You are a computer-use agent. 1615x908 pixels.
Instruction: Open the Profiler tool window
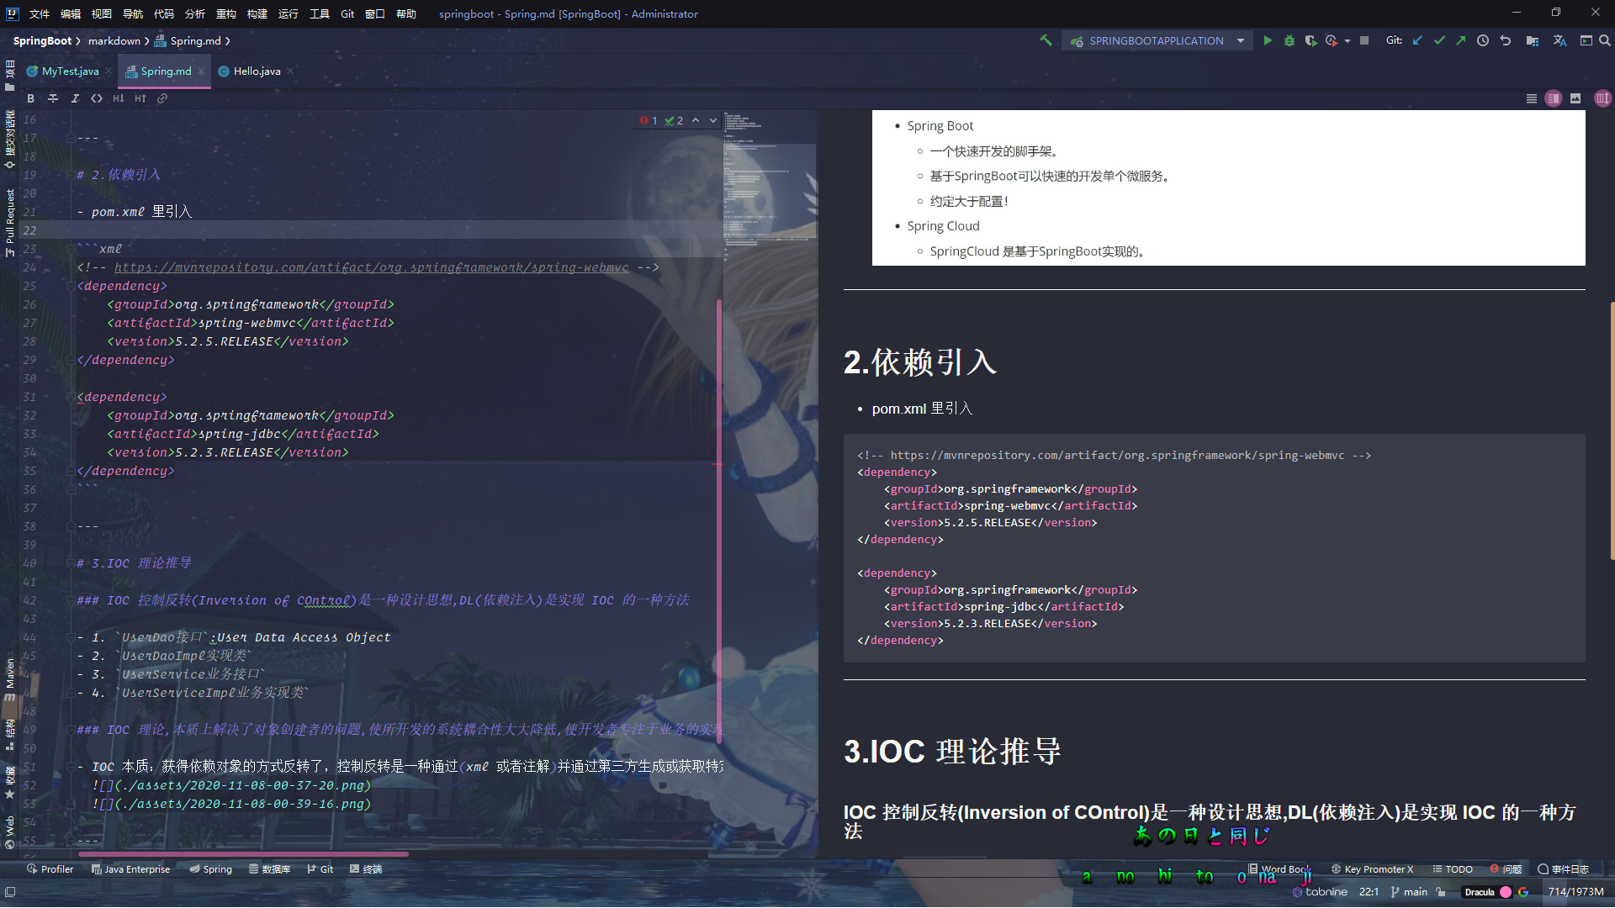coord(50,869)
